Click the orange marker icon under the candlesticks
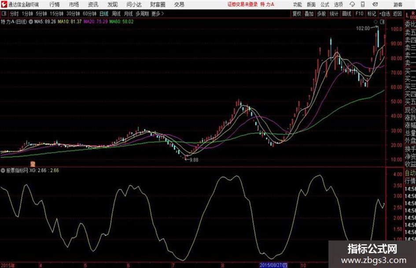The image size is (416, 268). click(x=33, y=164)
